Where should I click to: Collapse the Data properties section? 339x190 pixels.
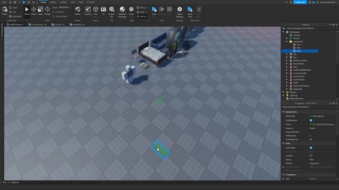pyautogui.click(x=283, y=143)
